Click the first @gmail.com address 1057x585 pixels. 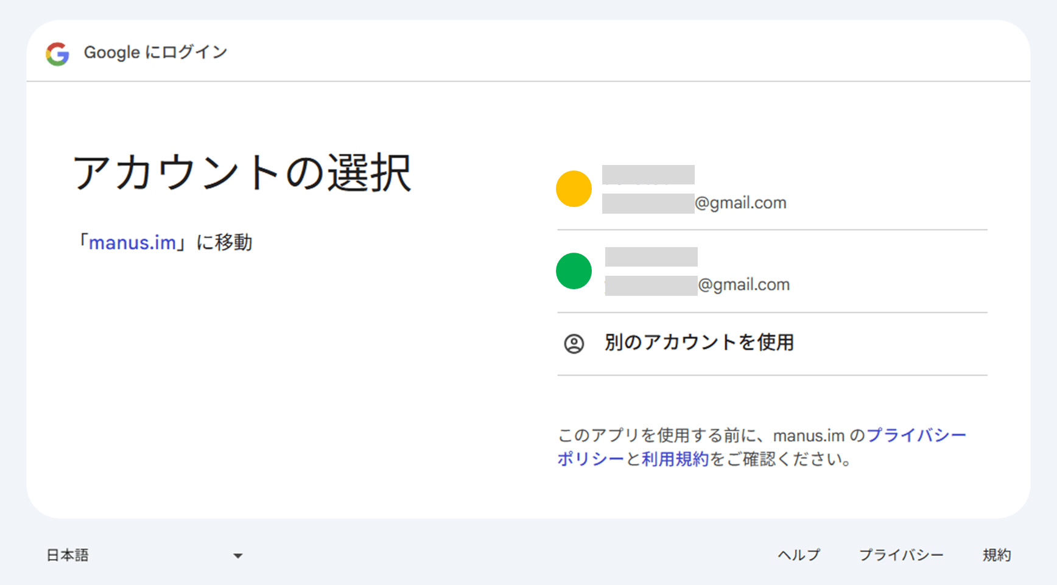click(694, 203)
